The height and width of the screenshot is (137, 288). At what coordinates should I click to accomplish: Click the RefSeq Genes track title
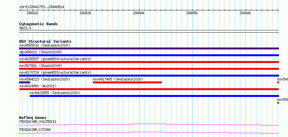point(33,118)
